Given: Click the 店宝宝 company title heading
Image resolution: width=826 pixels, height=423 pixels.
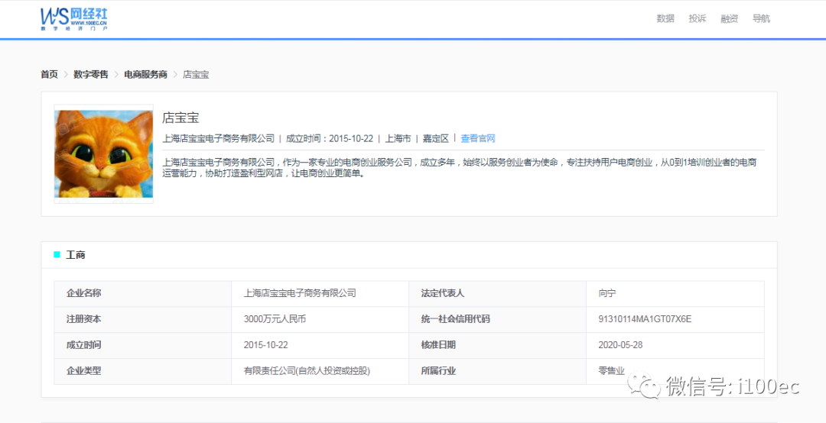Looking at the screenshot, I should coord(180,118).
